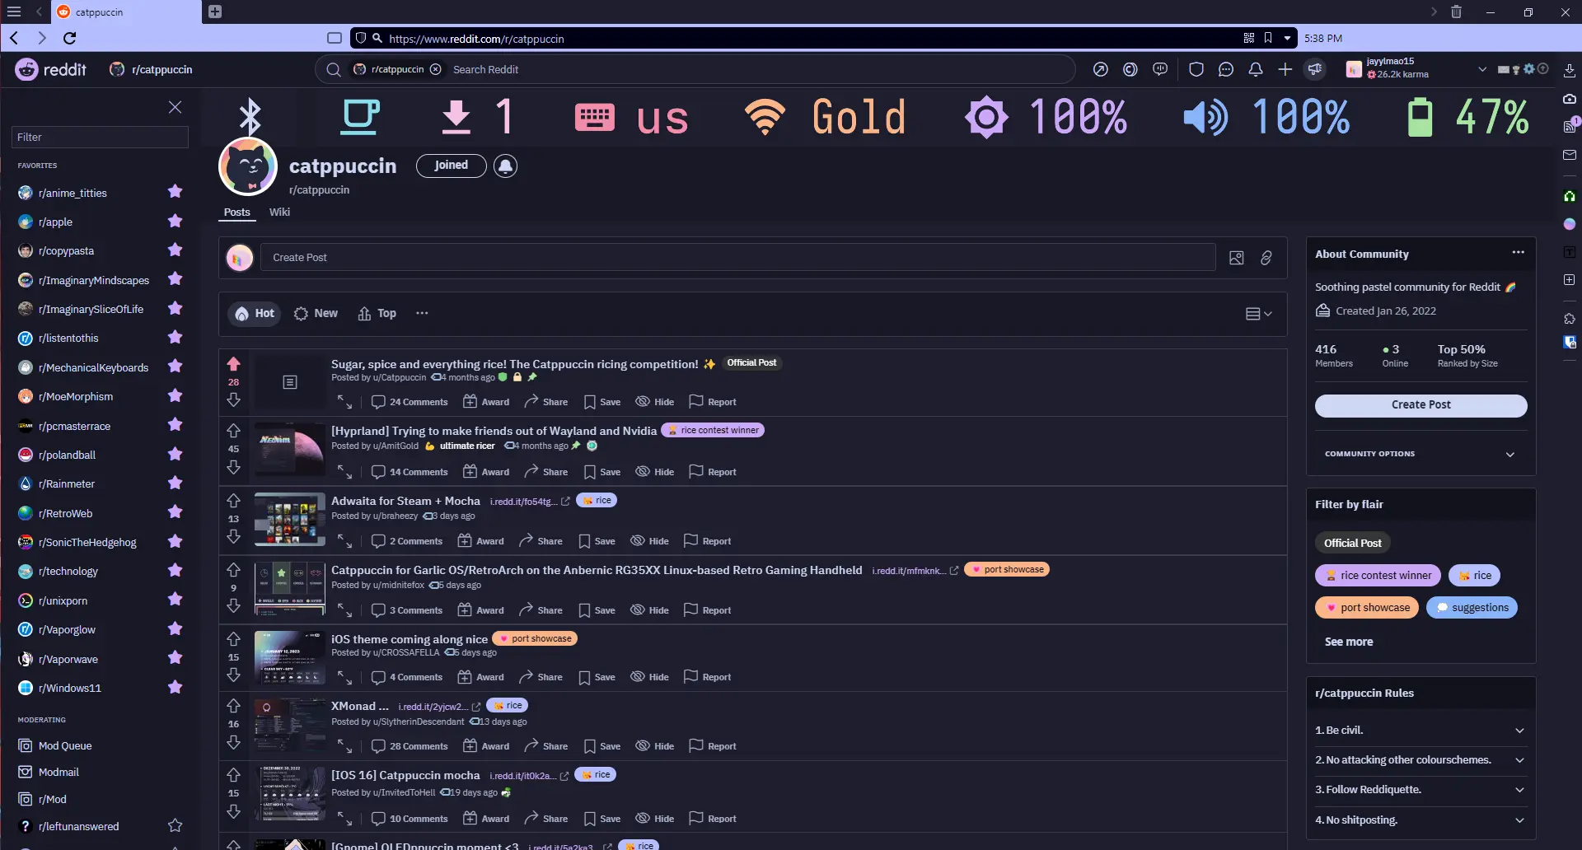Unfavorite r/technology star

(x=175, y=570)
